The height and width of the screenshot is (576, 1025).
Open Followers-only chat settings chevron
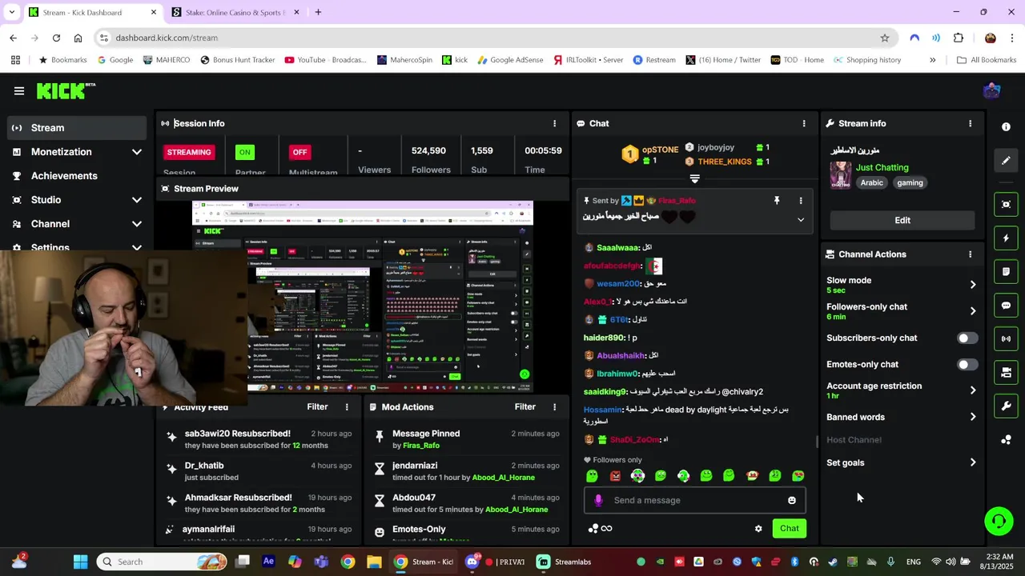(973, 311)
